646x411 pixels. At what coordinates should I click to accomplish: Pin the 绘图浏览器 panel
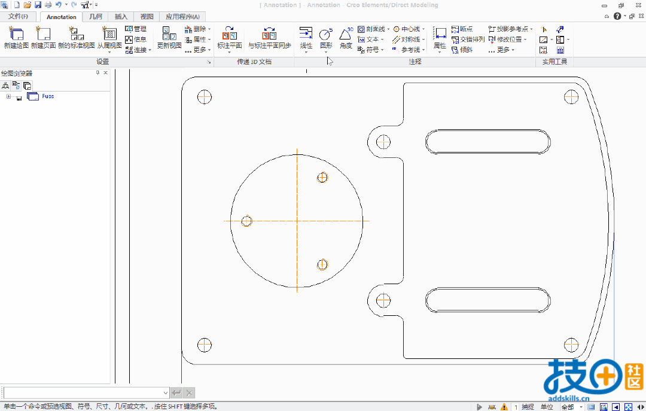97,72
